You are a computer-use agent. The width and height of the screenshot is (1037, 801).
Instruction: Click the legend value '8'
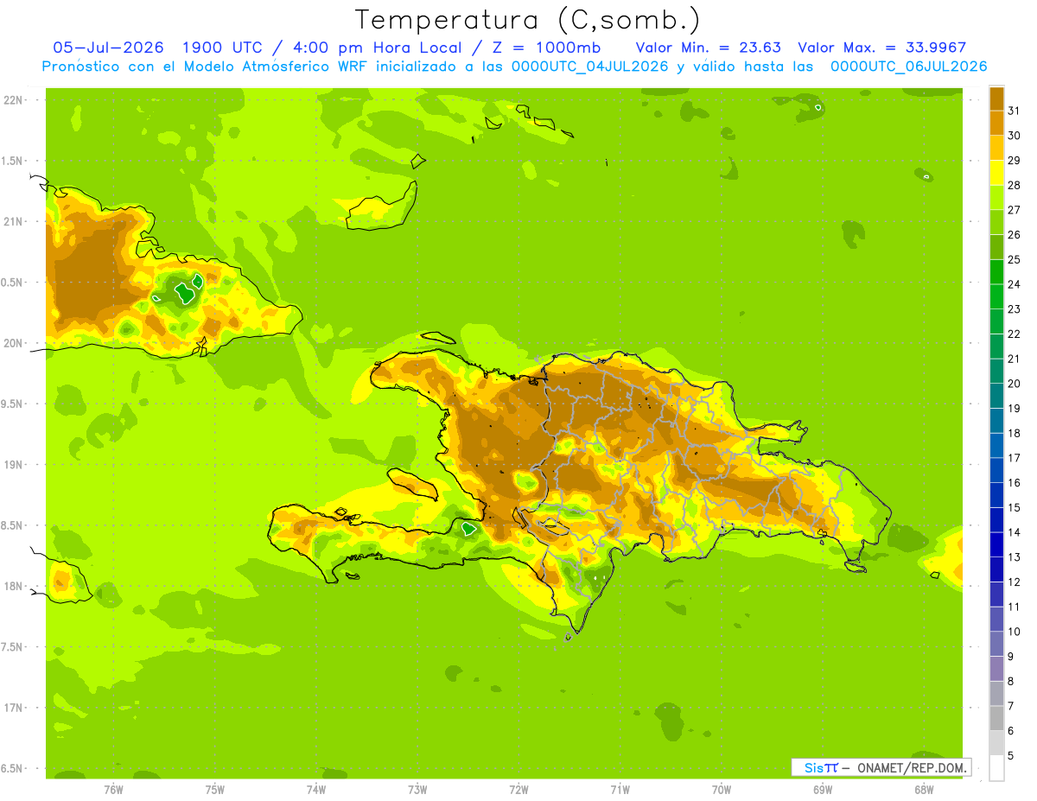(x=1011, y=682)
